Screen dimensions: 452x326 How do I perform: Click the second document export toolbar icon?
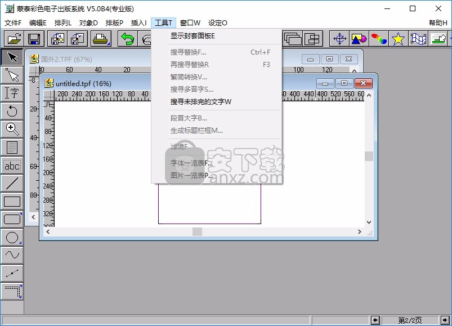pos(77,39)
